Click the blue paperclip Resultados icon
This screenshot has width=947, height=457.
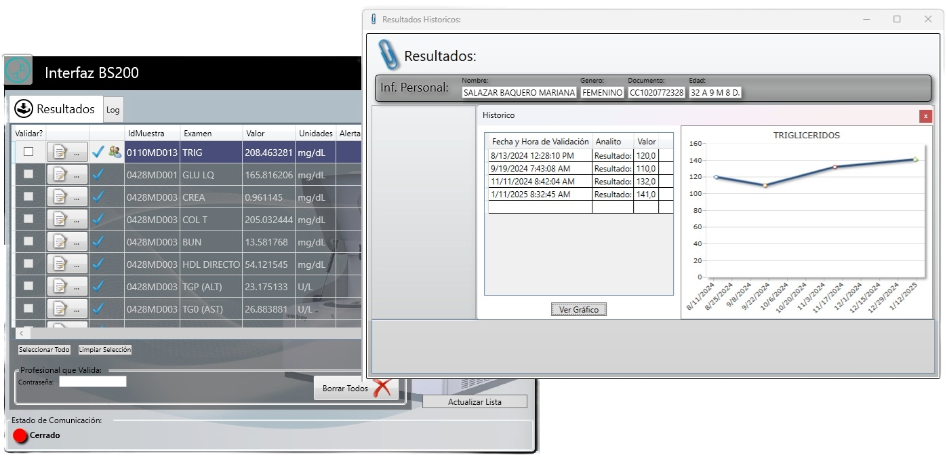pos(388,55)
